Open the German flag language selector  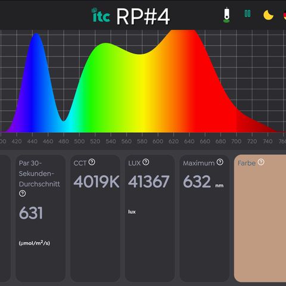(285, 15)
